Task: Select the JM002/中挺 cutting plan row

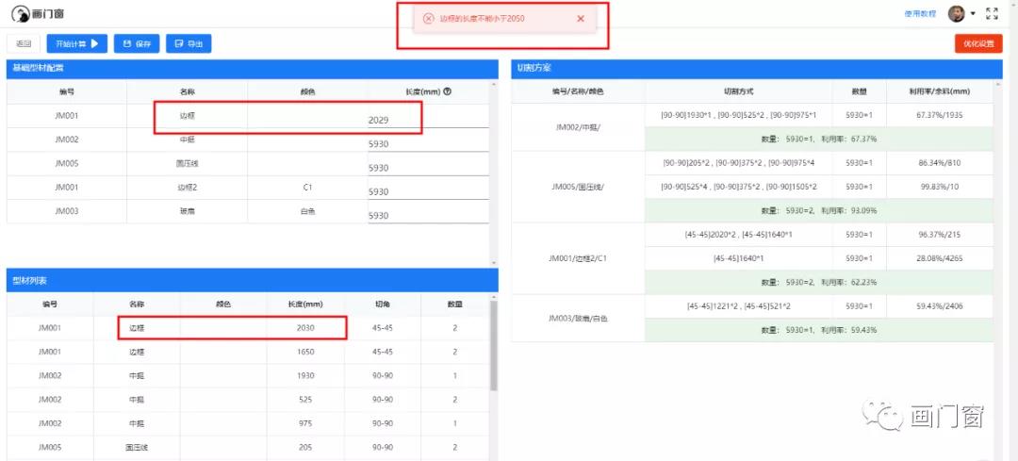Action: coord(578,126)
